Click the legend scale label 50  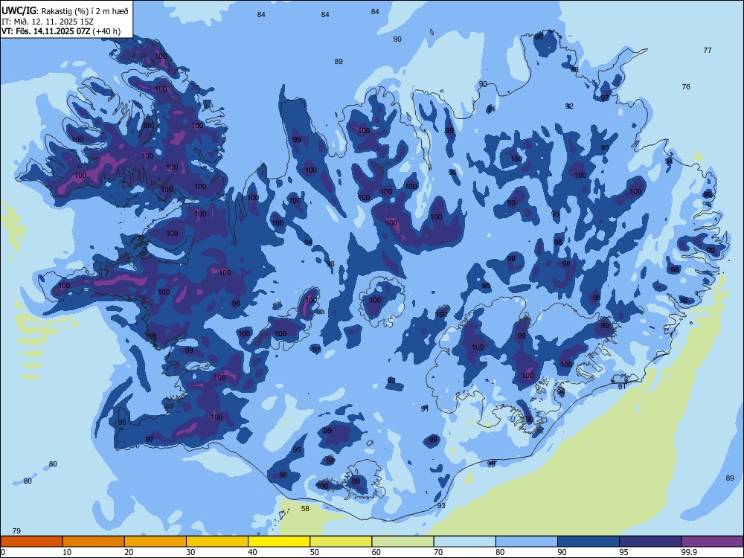pos(315,552)
